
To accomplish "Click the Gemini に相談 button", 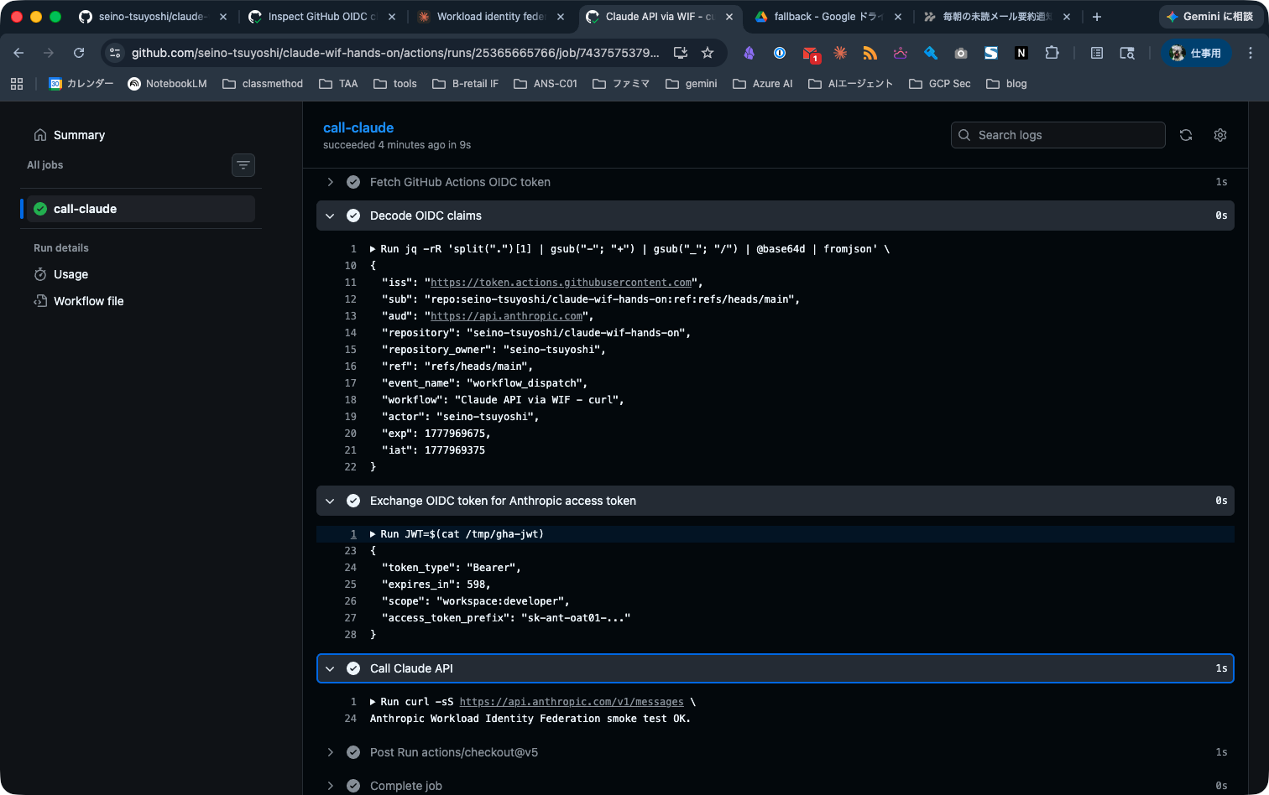I will coord(1209,17).
